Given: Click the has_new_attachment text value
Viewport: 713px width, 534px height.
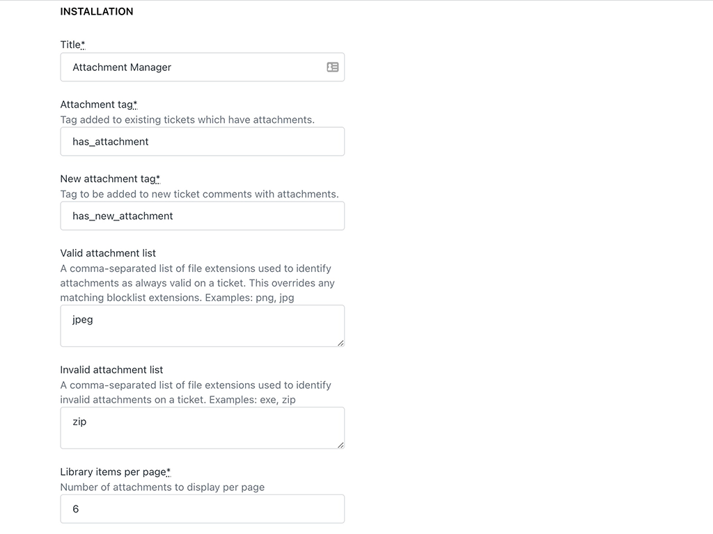Looking at the screenshot, I should pyautogui.click(x=122, y=216).
